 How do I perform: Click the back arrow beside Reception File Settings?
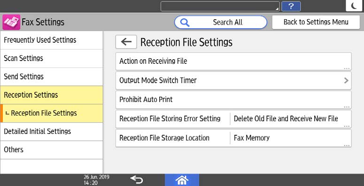tap(126, 42)
